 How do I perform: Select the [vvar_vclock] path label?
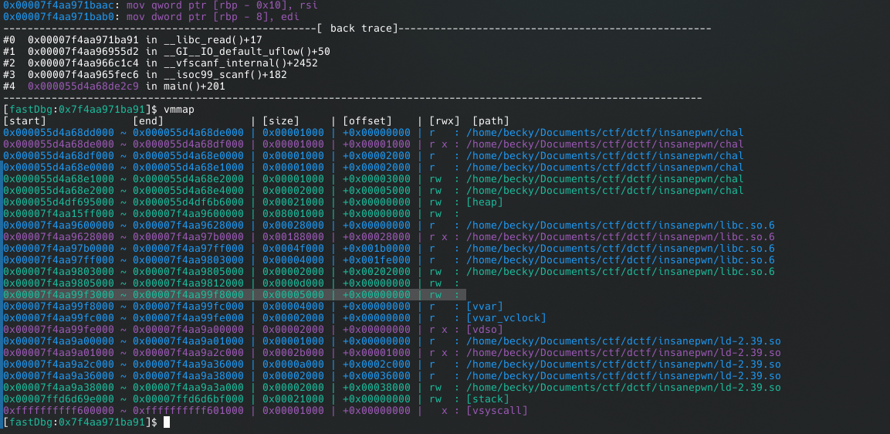tap(506, 317)
